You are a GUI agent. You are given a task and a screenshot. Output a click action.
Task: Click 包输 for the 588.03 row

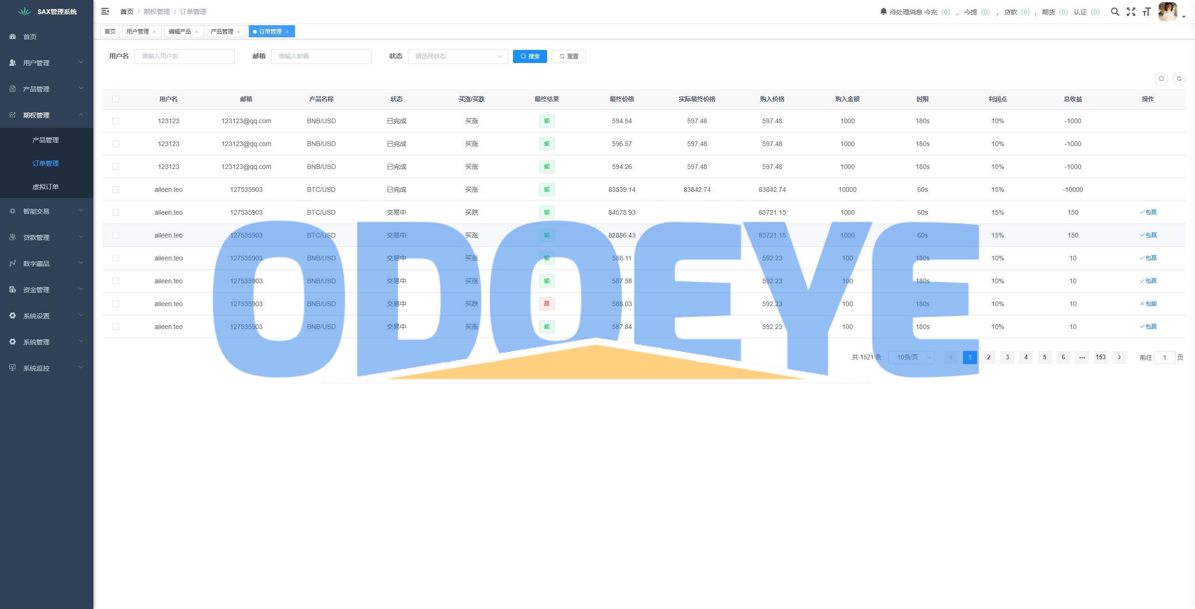1148,304
